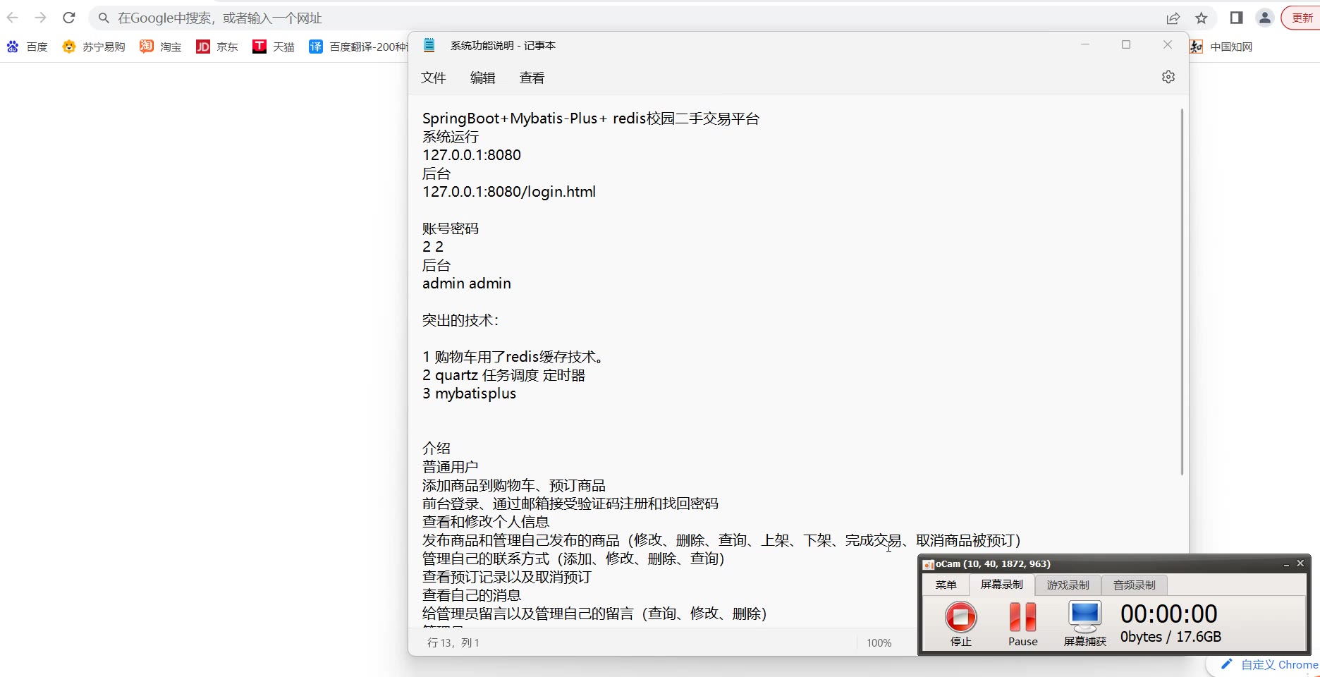Open 百度翻译 bookmark

[x=358, y=47]
